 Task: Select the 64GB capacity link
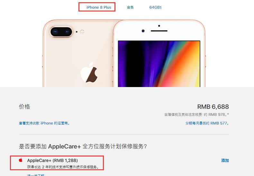[155, 7]
